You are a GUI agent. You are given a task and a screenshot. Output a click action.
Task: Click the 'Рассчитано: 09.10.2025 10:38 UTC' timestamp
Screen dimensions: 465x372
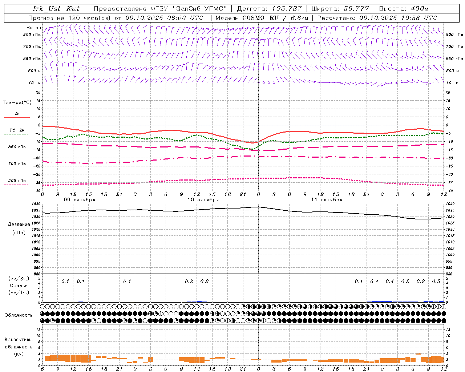point(377,18)
